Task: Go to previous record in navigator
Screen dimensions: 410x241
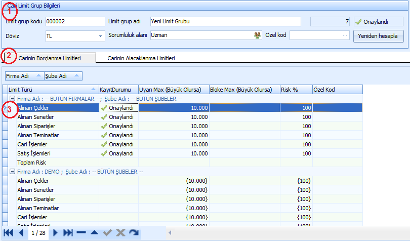Action: [21, 232]
